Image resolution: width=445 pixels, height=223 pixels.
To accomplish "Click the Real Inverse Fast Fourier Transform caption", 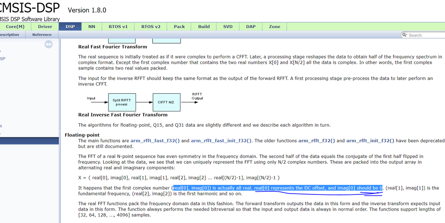I will pos(123,115).
